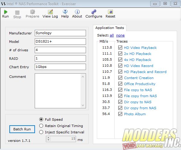Open 4x HD Playback trace link
The height and width of the screenshot is (150, 181).
coord(138,60)
